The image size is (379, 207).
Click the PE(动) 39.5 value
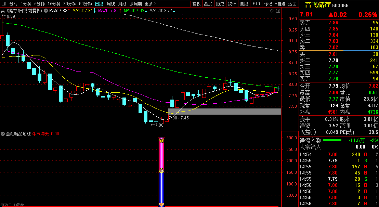click(x=374, y=132)
